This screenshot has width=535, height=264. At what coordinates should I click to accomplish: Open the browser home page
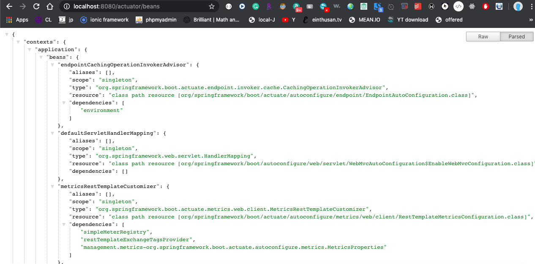tap(50, 6)
